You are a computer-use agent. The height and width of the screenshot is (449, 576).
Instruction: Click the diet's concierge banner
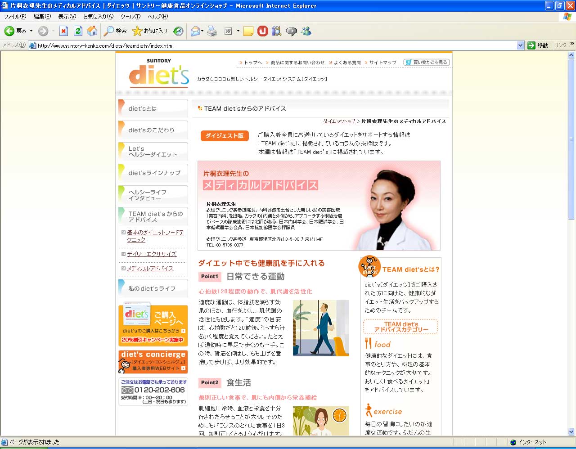153,362
